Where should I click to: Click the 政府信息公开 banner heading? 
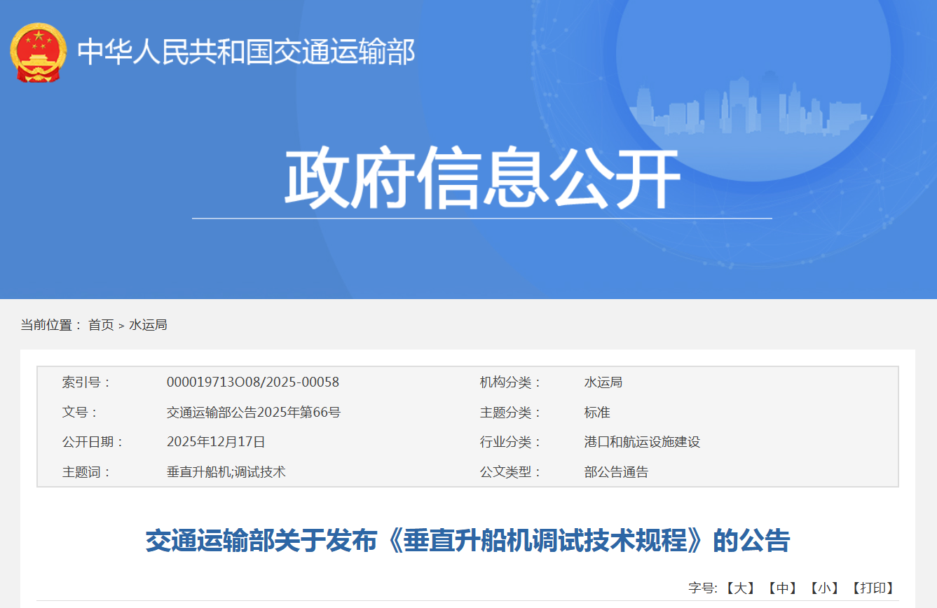[482, 178]
